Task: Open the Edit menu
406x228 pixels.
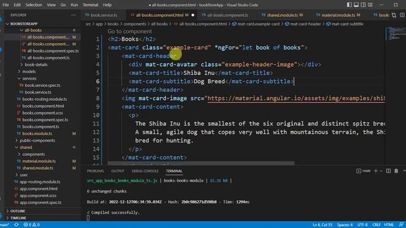Action: click(x=17, y=4)
